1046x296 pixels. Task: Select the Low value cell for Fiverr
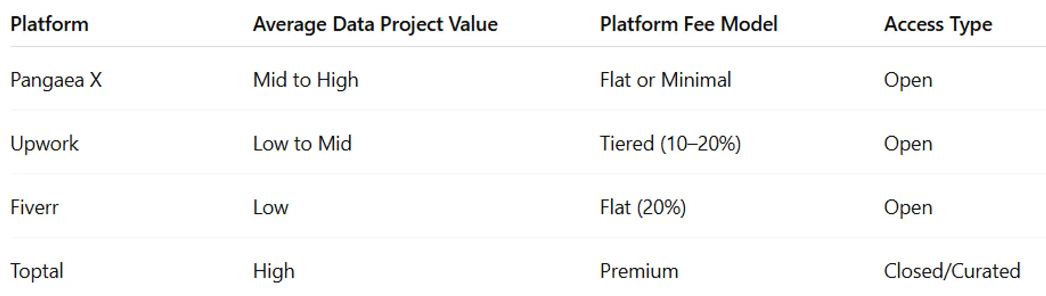click(x=271, y=207)
